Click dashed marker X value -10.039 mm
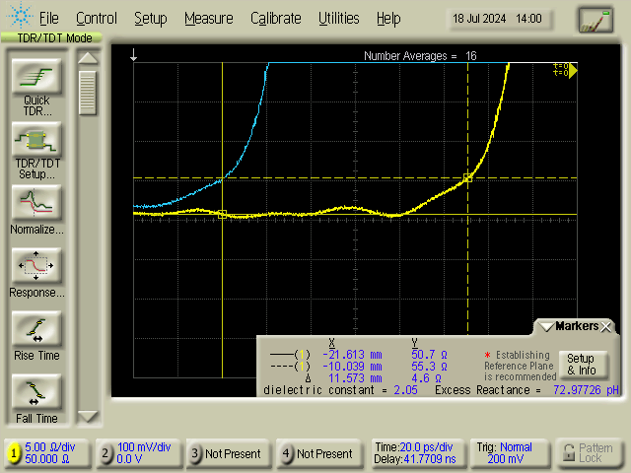 (x=352, y=367)
